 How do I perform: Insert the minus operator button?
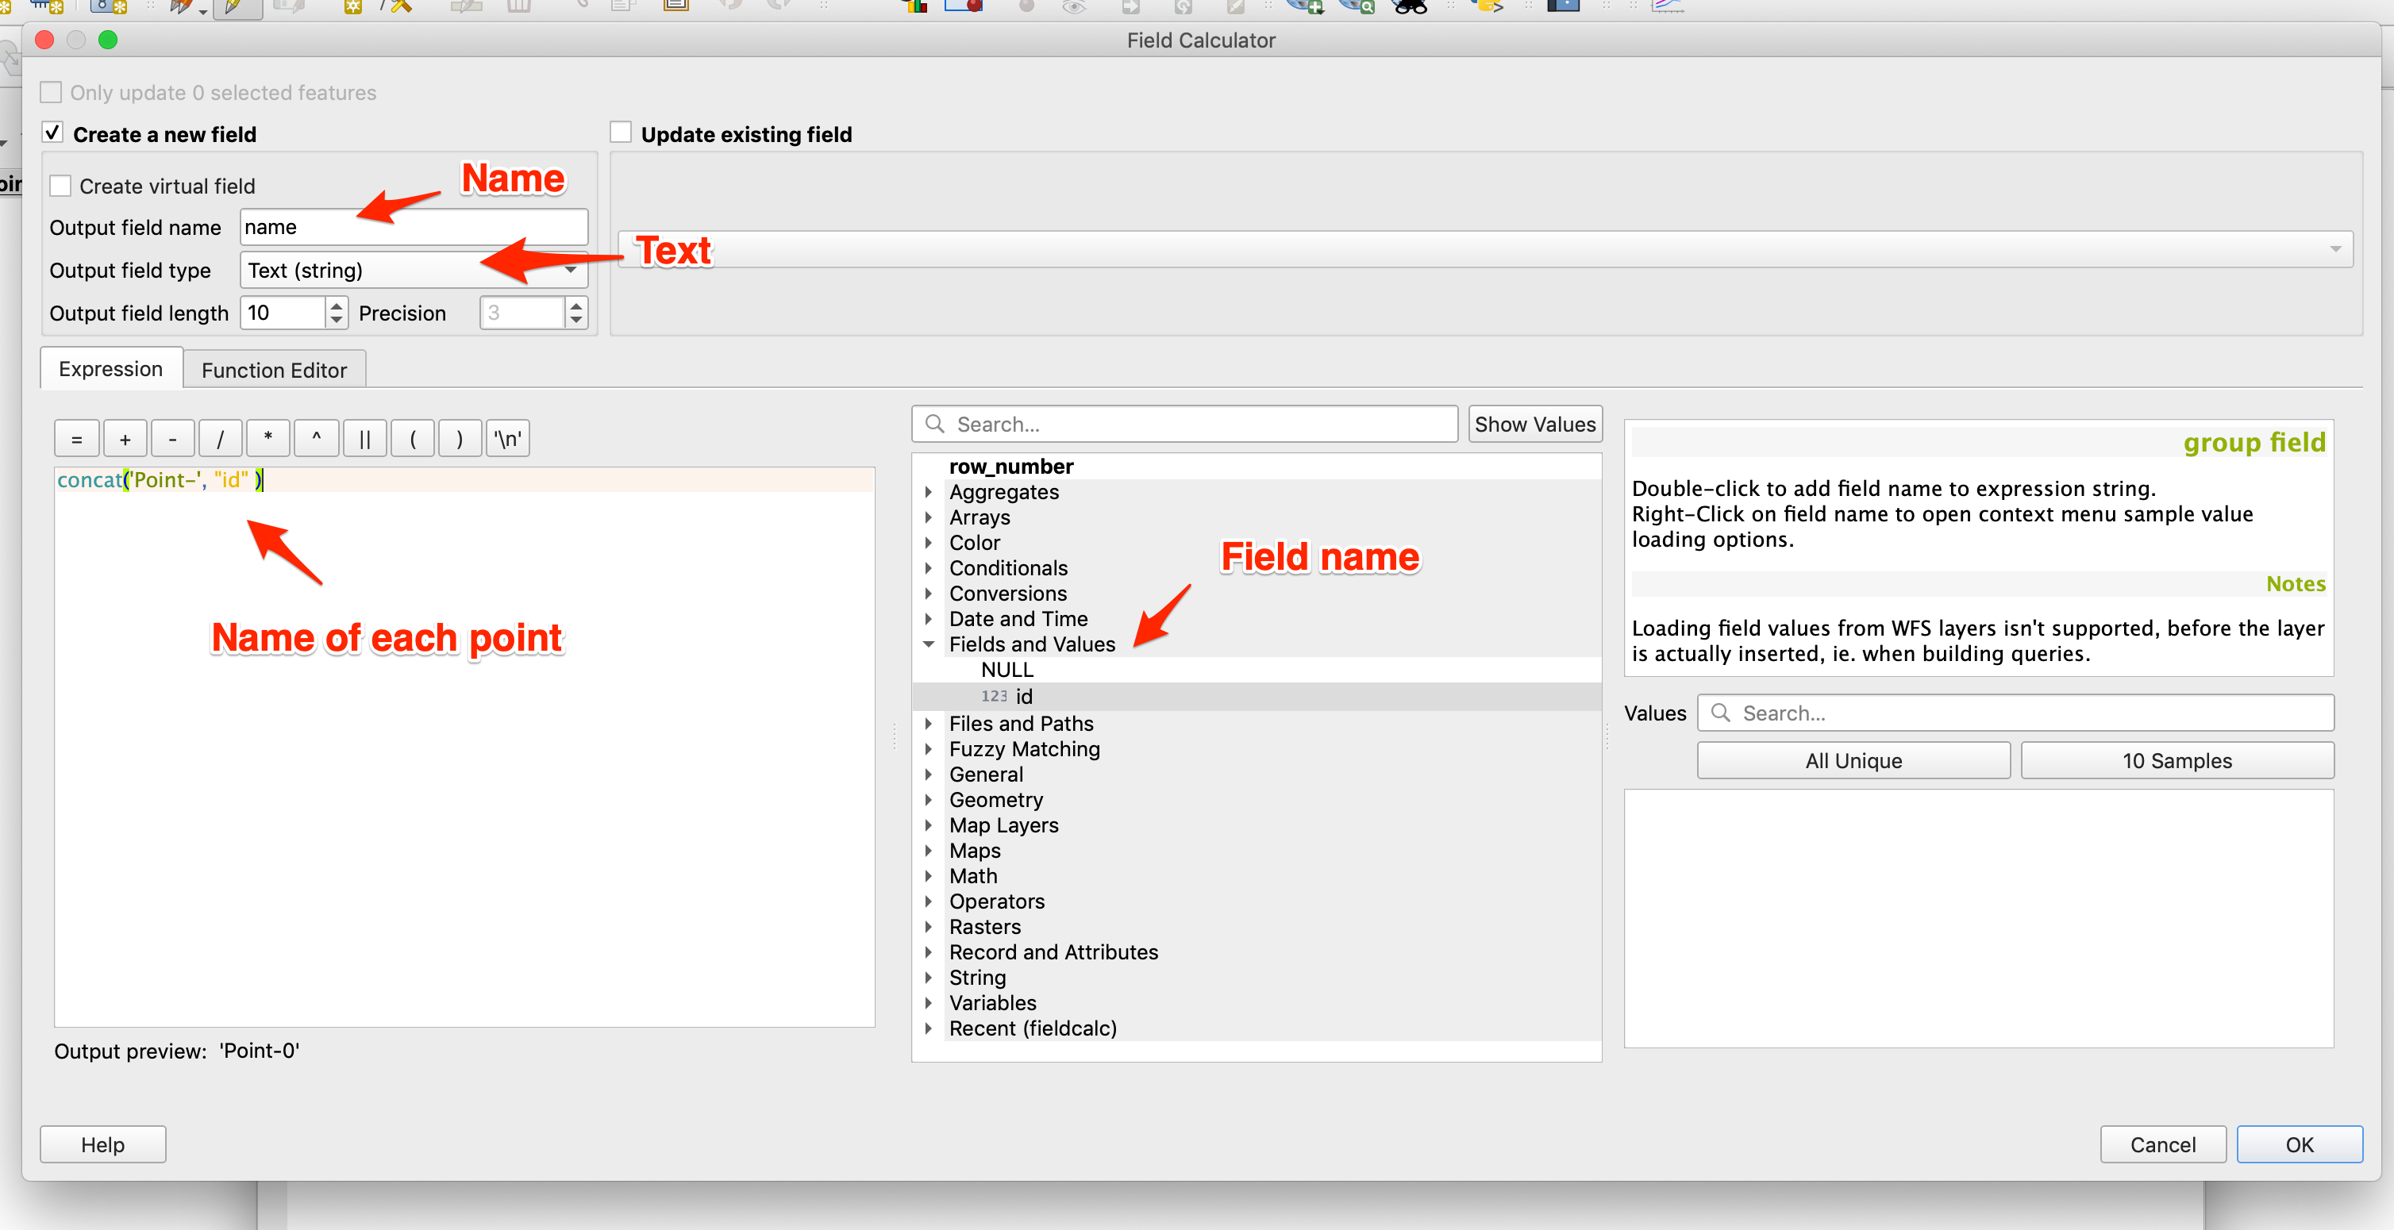(173, 439)
